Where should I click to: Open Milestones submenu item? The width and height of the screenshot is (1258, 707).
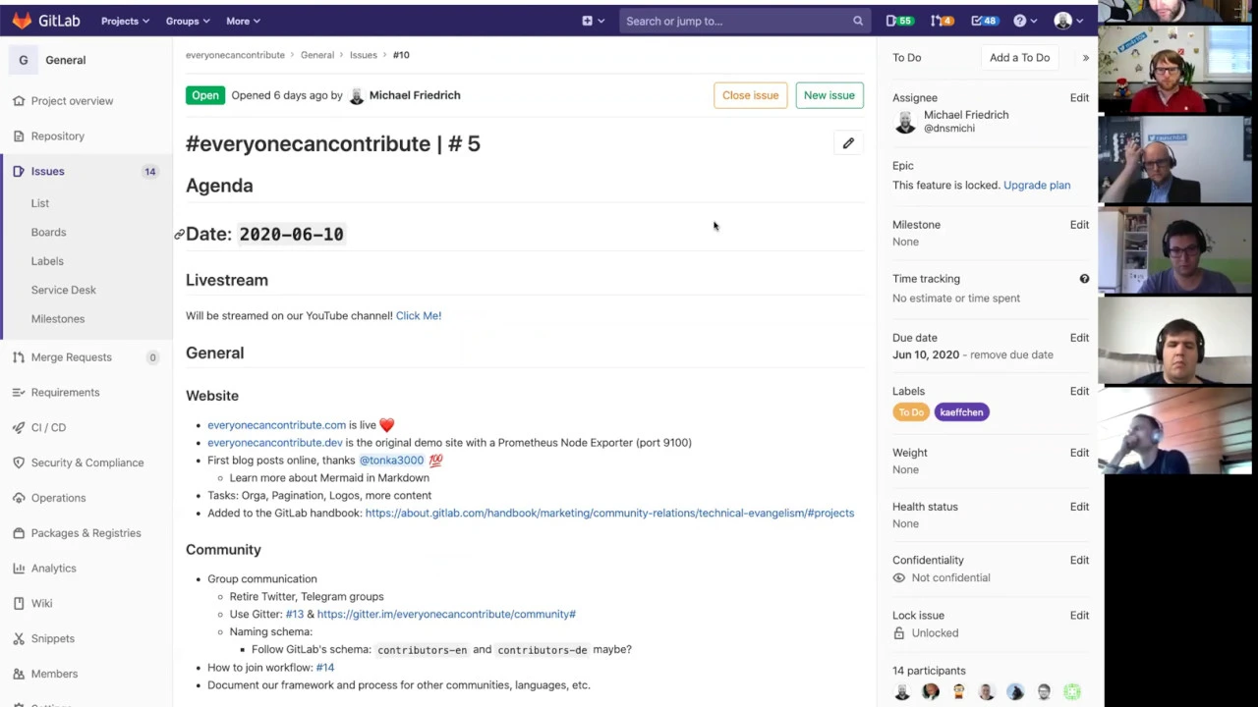click(57, 319)
